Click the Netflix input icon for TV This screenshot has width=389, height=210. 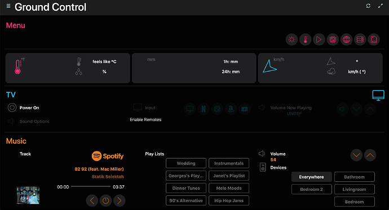[x=204, y=109]
